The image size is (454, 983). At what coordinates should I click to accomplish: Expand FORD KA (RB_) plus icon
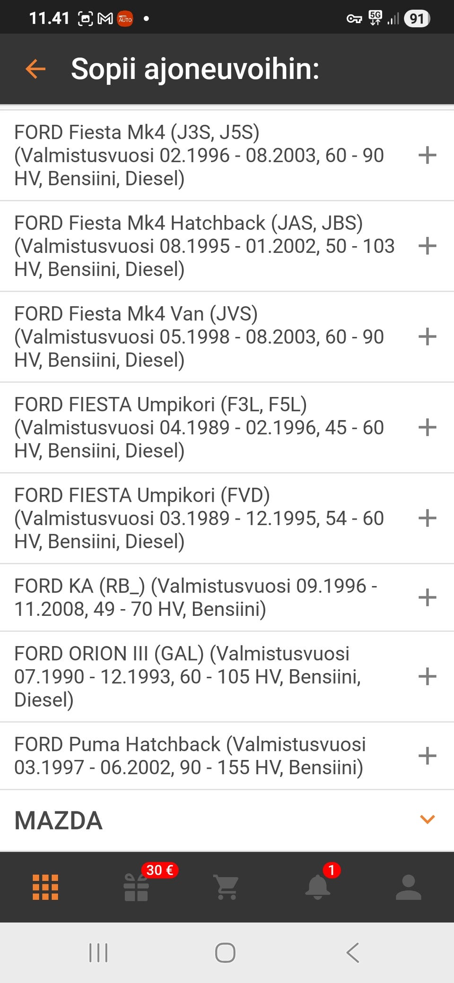click(427, 598)
